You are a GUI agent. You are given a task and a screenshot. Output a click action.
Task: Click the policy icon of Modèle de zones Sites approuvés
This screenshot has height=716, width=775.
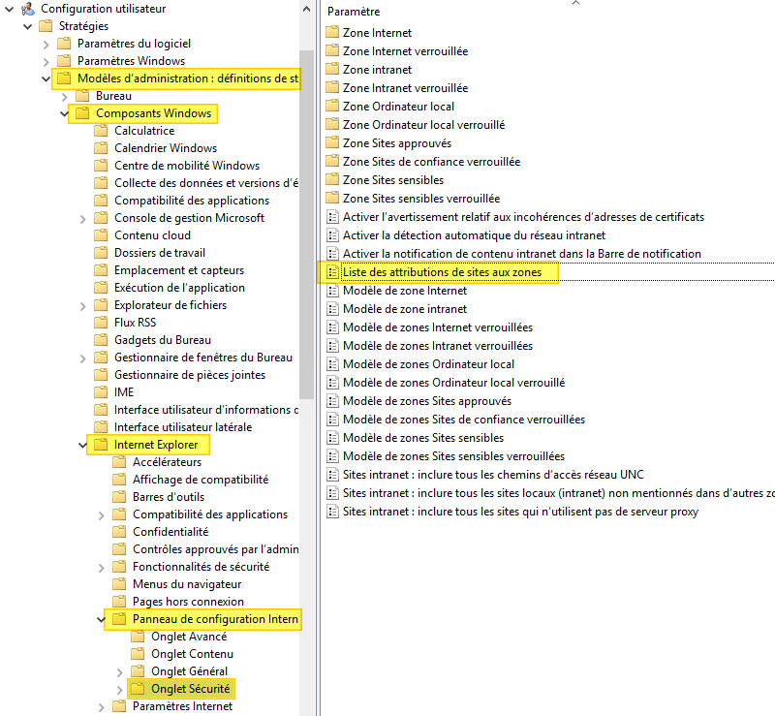click(332, 400)
